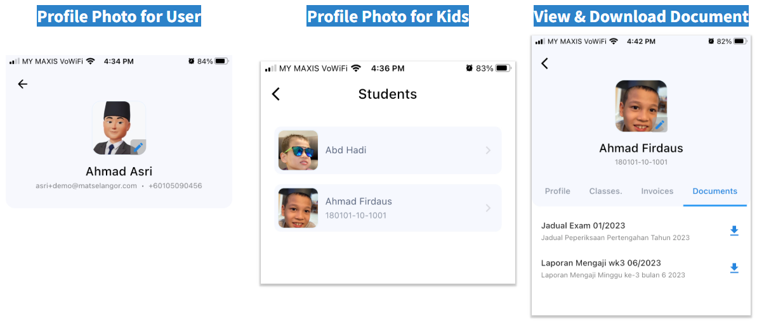The image size is (757, 321).
Task: Tap Ahmad Asri avatar image
Action: pyautogui.click(x=118, y=127)
